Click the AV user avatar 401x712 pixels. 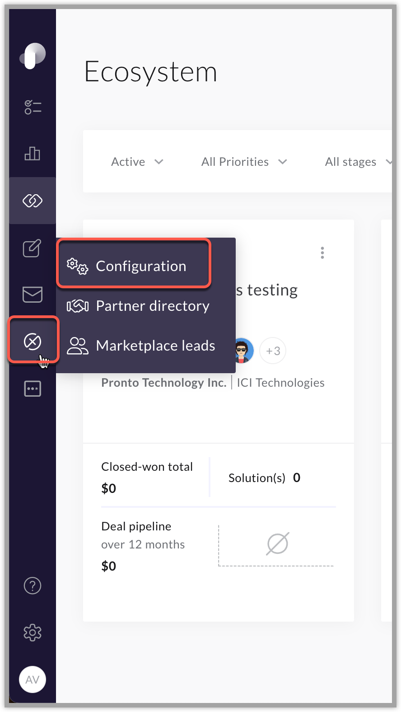[33, 679]
